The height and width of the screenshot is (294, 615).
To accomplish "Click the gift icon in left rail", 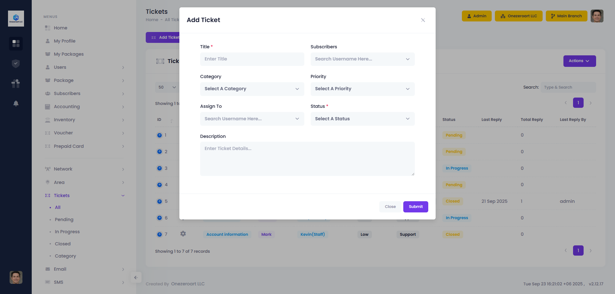I will [16, 83].
